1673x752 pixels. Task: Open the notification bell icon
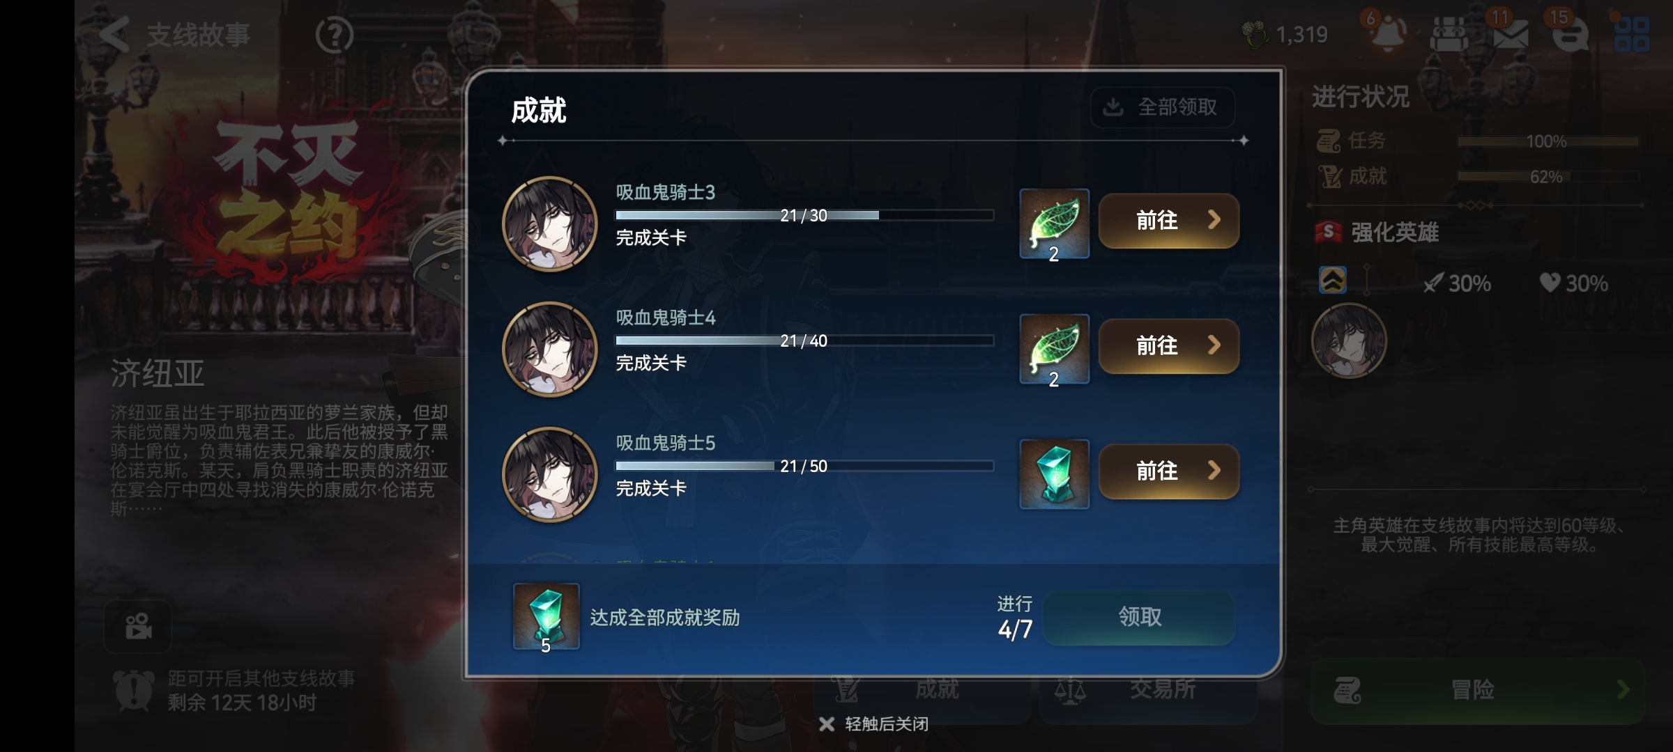click(x=1387, y=33)
